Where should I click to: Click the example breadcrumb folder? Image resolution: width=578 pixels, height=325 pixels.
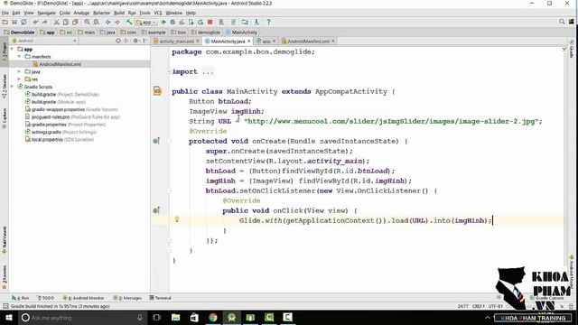(x=154, y=32)
